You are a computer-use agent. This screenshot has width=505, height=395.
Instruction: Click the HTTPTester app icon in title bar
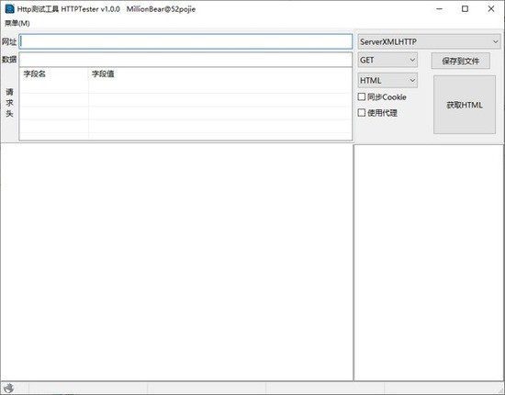click(x=10, y=8)
